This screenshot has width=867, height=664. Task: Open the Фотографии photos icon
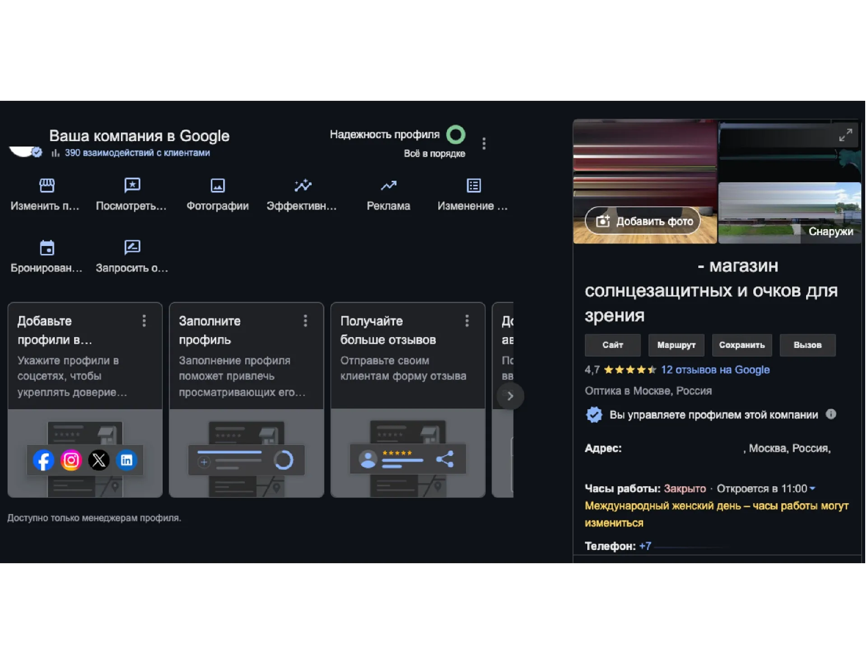(x=218, y=185)
